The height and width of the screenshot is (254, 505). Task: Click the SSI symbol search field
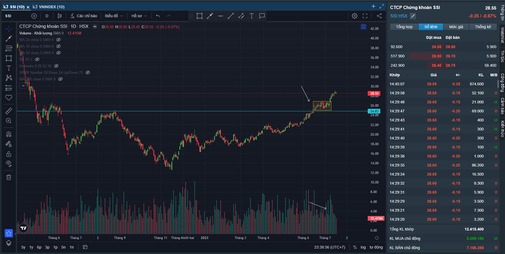[x=16, y=16]
